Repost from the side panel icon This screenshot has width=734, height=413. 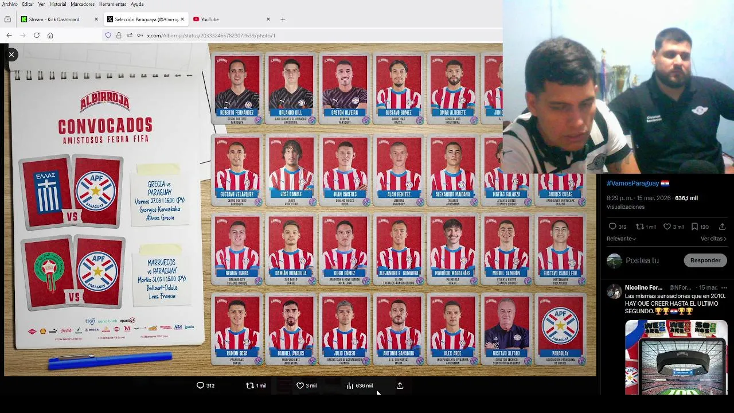point(640,227)
